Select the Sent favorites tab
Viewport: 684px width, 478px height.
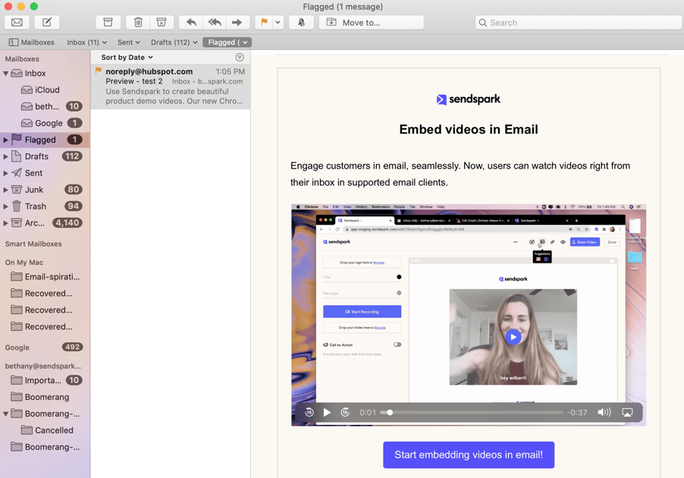point(128,42)
